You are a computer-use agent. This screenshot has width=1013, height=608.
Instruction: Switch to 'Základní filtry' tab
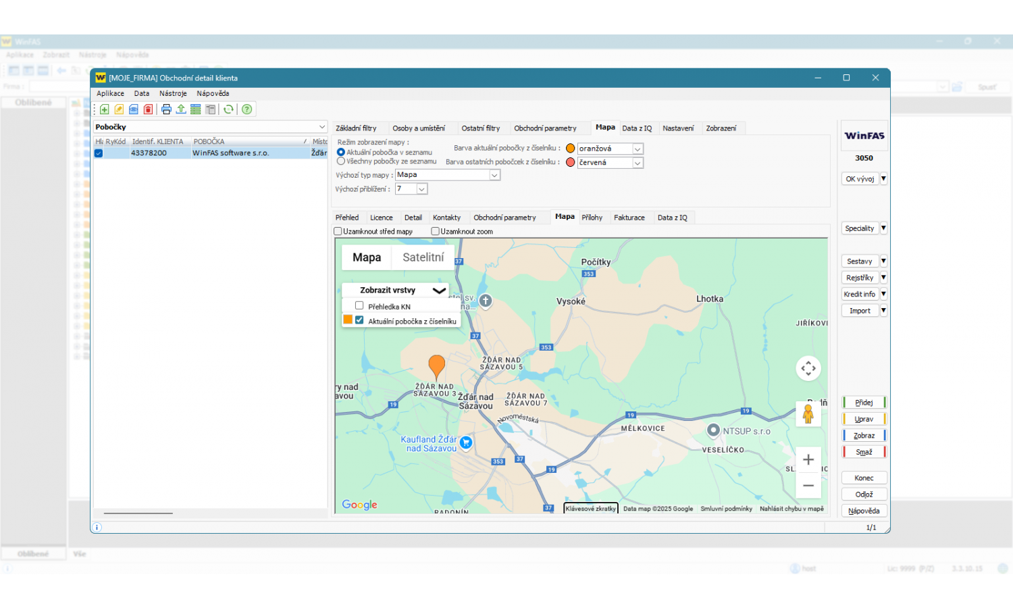(x=356, y=128)
